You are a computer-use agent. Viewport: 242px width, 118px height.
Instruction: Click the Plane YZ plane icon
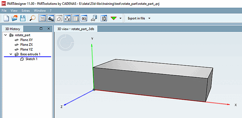(17, 50)
